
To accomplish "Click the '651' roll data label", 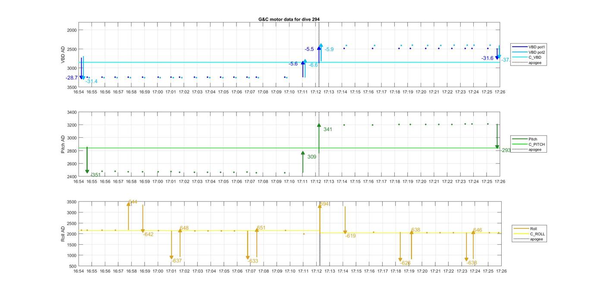I will click(261, 228).
